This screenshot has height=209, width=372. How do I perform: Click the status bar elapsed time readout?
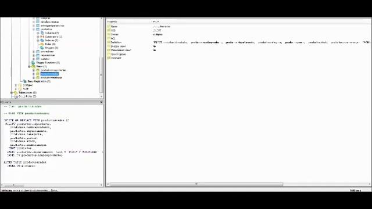355,190
